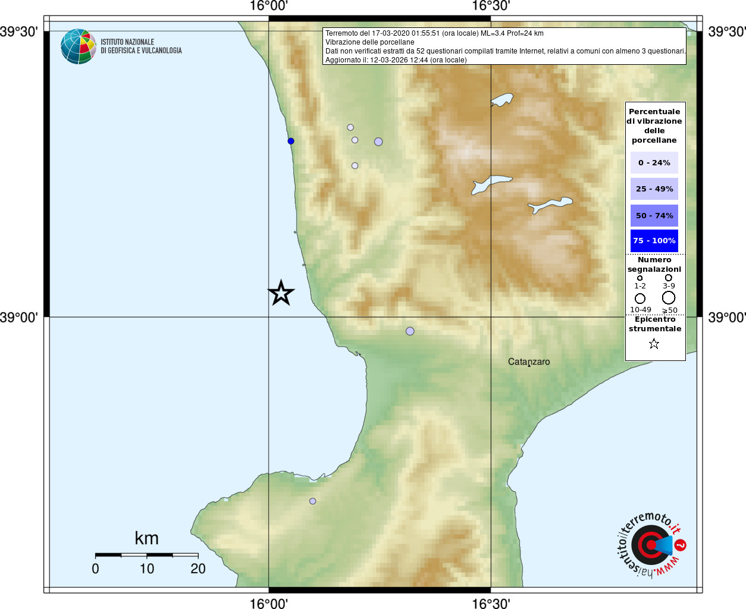Click the left 39°00' latitude label
Image resolution: width=746 pixels, height=609 pixels.
click(19, 318)
